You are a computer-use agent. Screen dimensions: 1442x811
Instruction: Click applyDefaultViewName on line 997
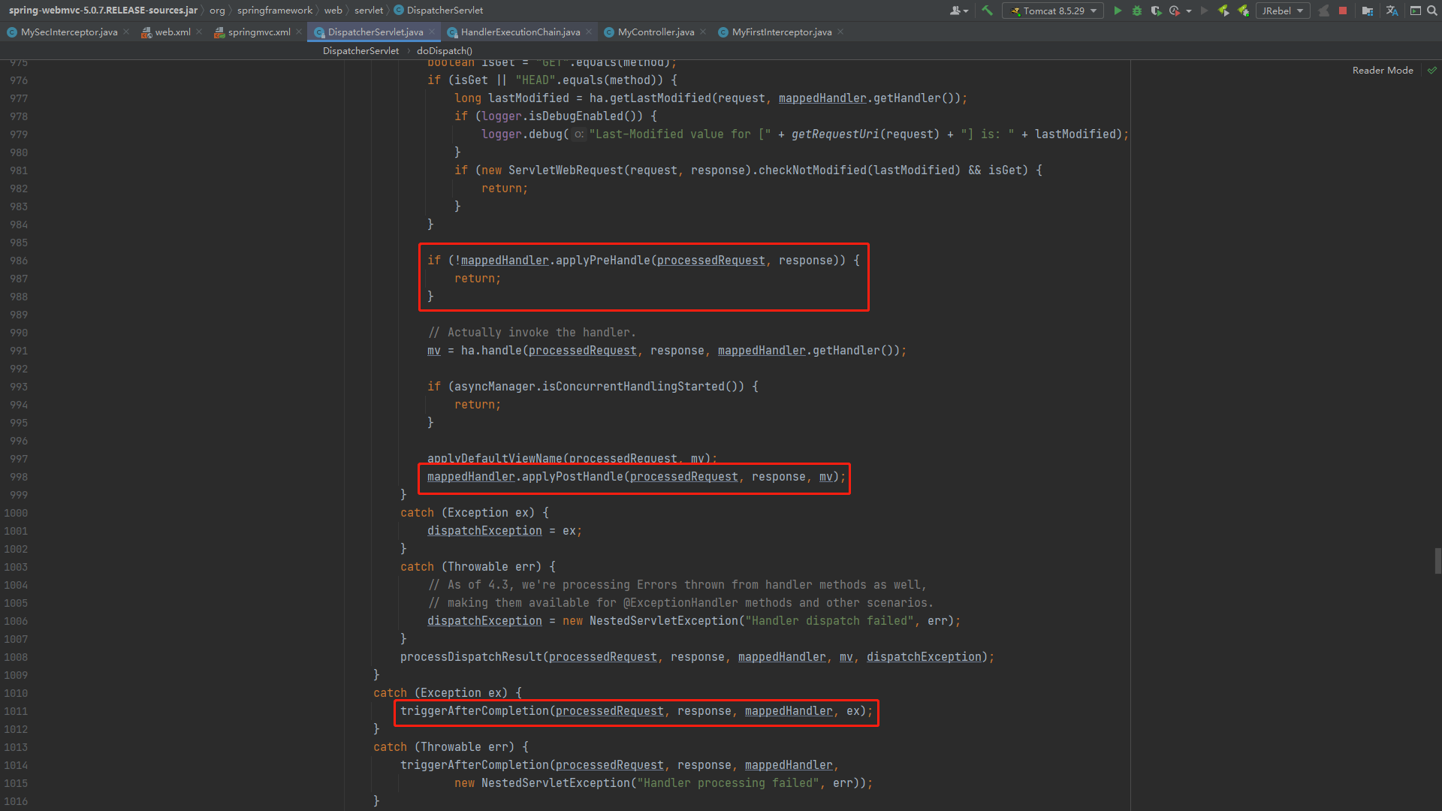[495, 459]
